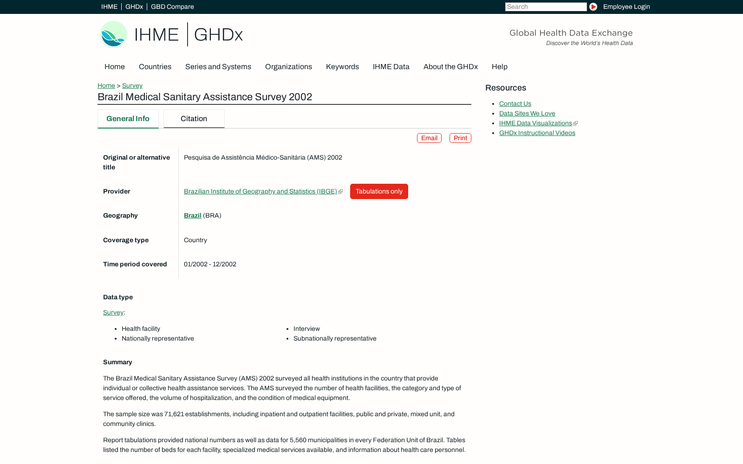Click the 'Pesquisa de Assistência Médico-Sanitária (AMS) 2002' text
Image resolution: width=743 pixels, height=464 pixels.
[263, 158]
